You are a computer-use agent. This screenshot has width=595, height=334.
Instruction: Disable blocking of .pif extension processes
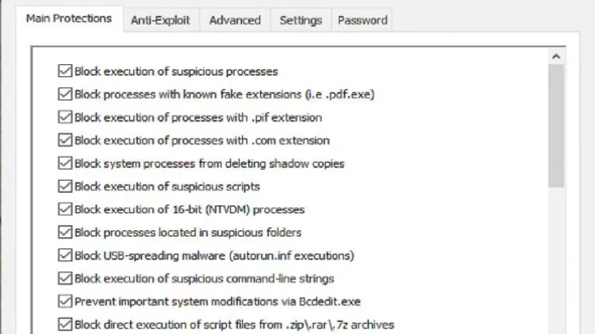[65, 117]
